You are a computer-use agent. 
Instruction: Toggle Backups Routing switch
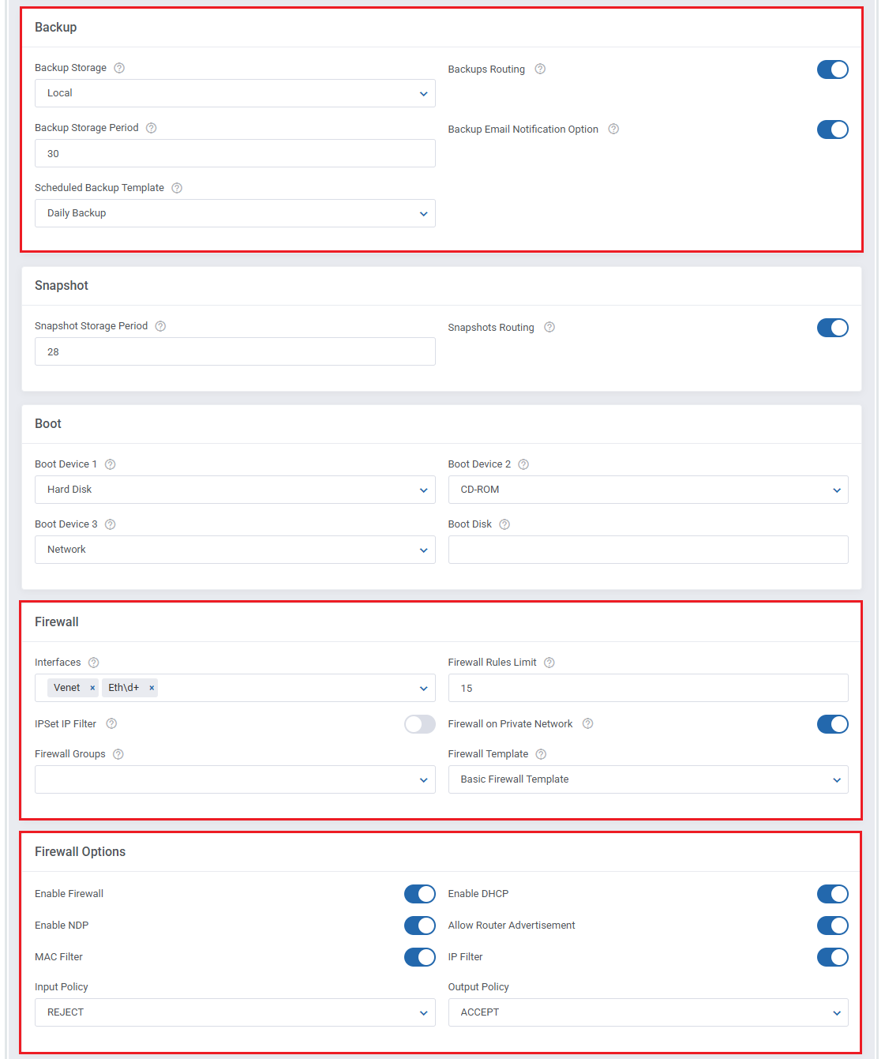[x=832, y=69]
